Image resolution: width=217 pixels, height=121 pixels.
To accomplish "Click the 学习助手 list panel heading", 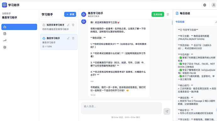I will 47,14.
